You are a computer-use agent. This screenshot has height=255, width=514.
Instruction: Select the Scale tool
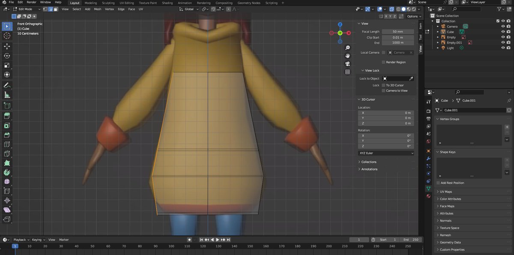click(7, 66)
